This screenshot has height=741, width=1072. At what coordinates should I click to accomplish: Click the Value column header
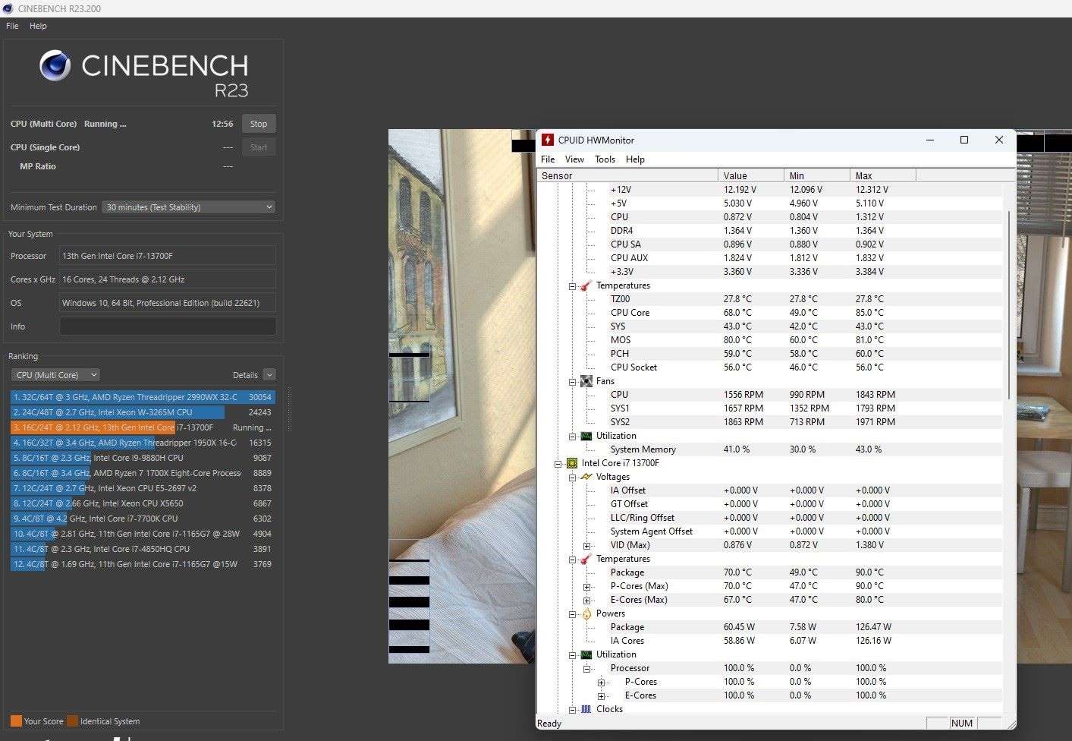(751, 175)
